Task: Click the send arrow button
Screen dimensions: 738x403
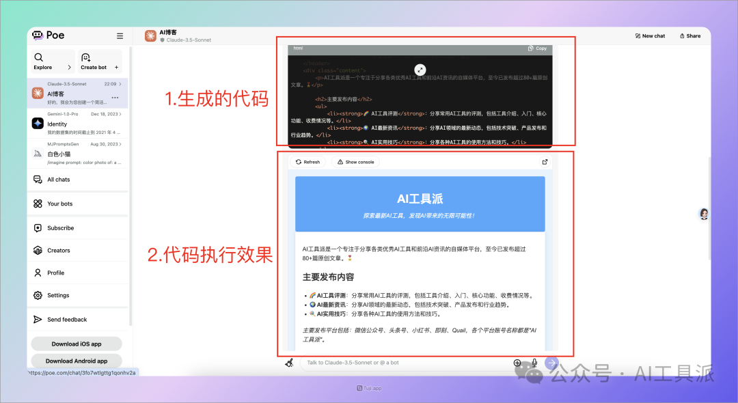Action: (x=551, y=363)
